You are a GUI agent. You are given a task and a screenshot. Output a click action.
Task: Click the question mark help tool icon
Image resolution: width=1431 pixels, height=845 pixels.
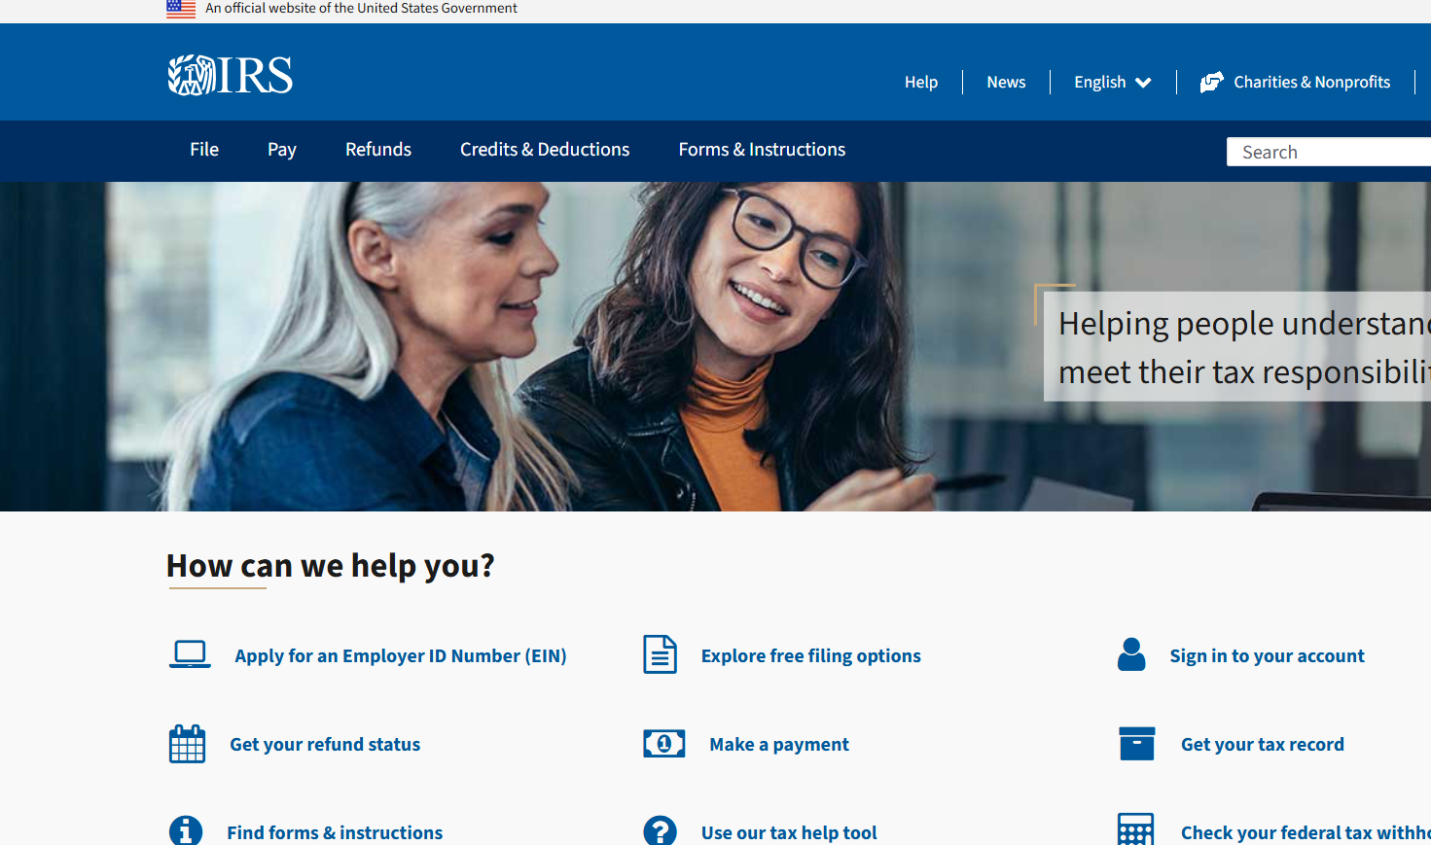(660, 830)
